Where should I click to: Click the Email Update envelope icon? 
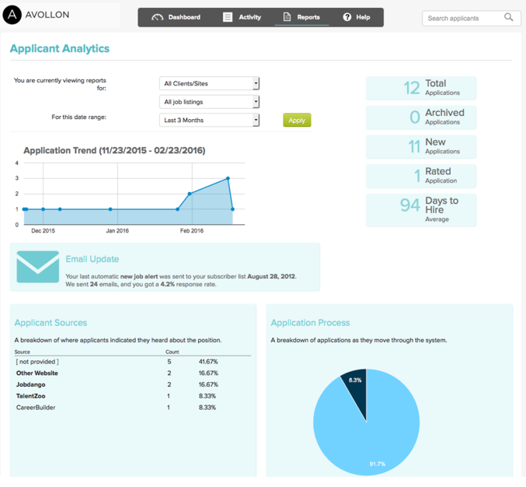37,267
